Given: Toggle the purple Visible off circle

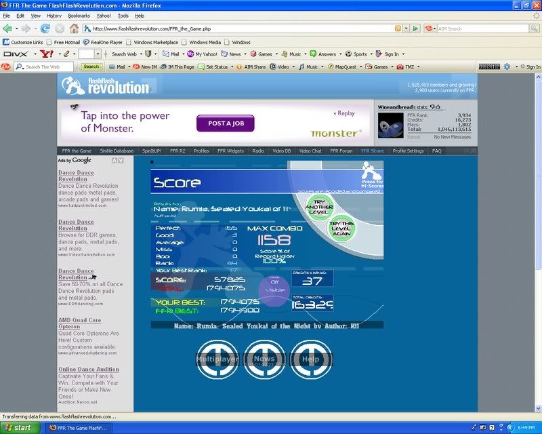Looking at the screenshot, I should 274,290.
